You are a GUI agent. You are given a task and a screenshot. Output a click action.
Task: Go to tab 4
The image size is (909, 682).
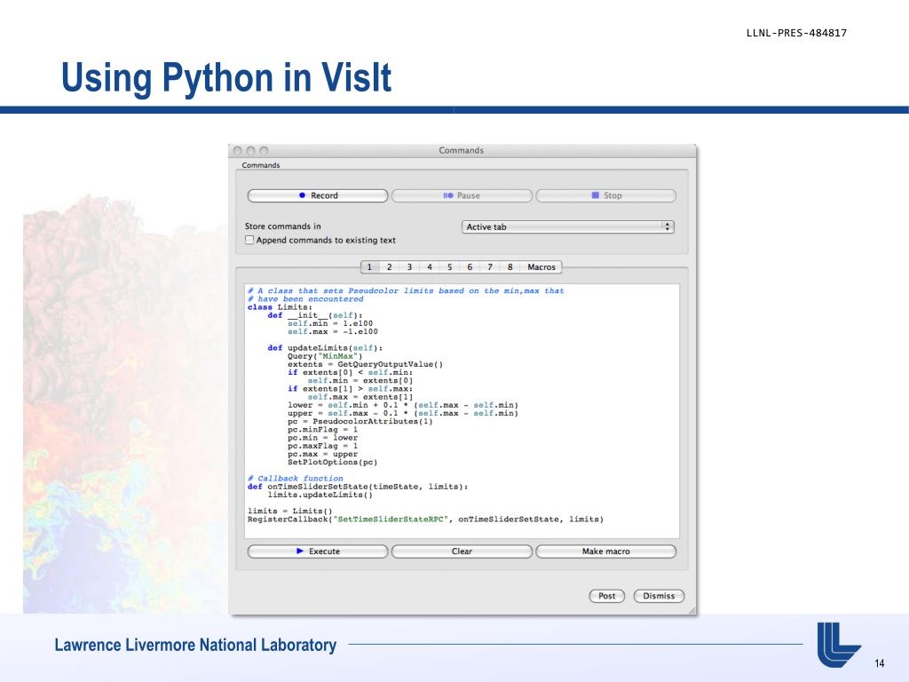click(430, 266)
